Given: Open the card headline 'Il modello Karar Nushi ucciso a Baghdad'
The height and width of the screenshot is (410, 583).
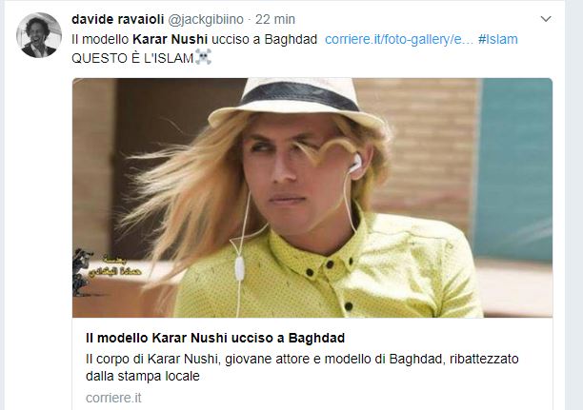Looking at the screenshot, I should 215,338.
